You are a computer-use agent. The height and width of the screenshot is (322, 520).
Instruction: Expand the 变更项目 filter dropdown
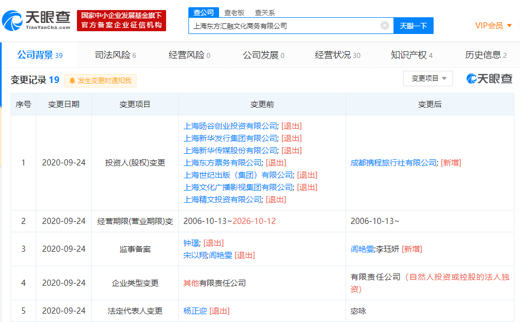click(x=428, y=79)
